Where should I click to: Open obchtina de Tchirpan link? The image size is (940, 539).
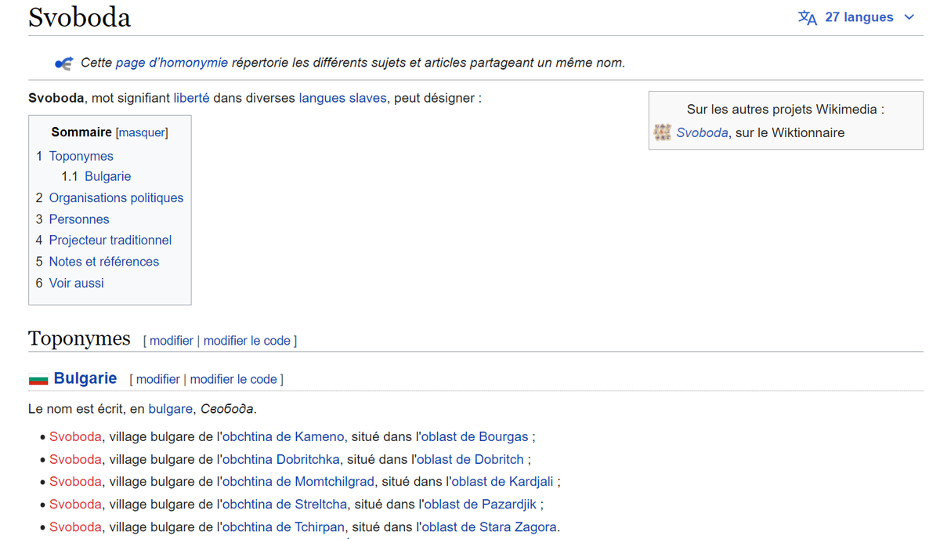284,526
